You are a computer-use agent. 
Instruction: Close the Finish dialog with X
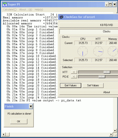pyautogui.click(x=31, y=107)
